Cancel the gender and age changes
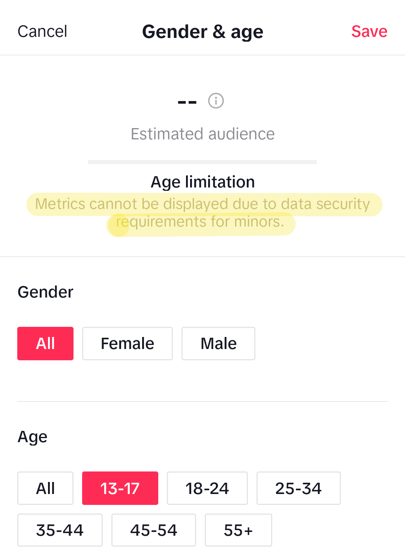 42,32
